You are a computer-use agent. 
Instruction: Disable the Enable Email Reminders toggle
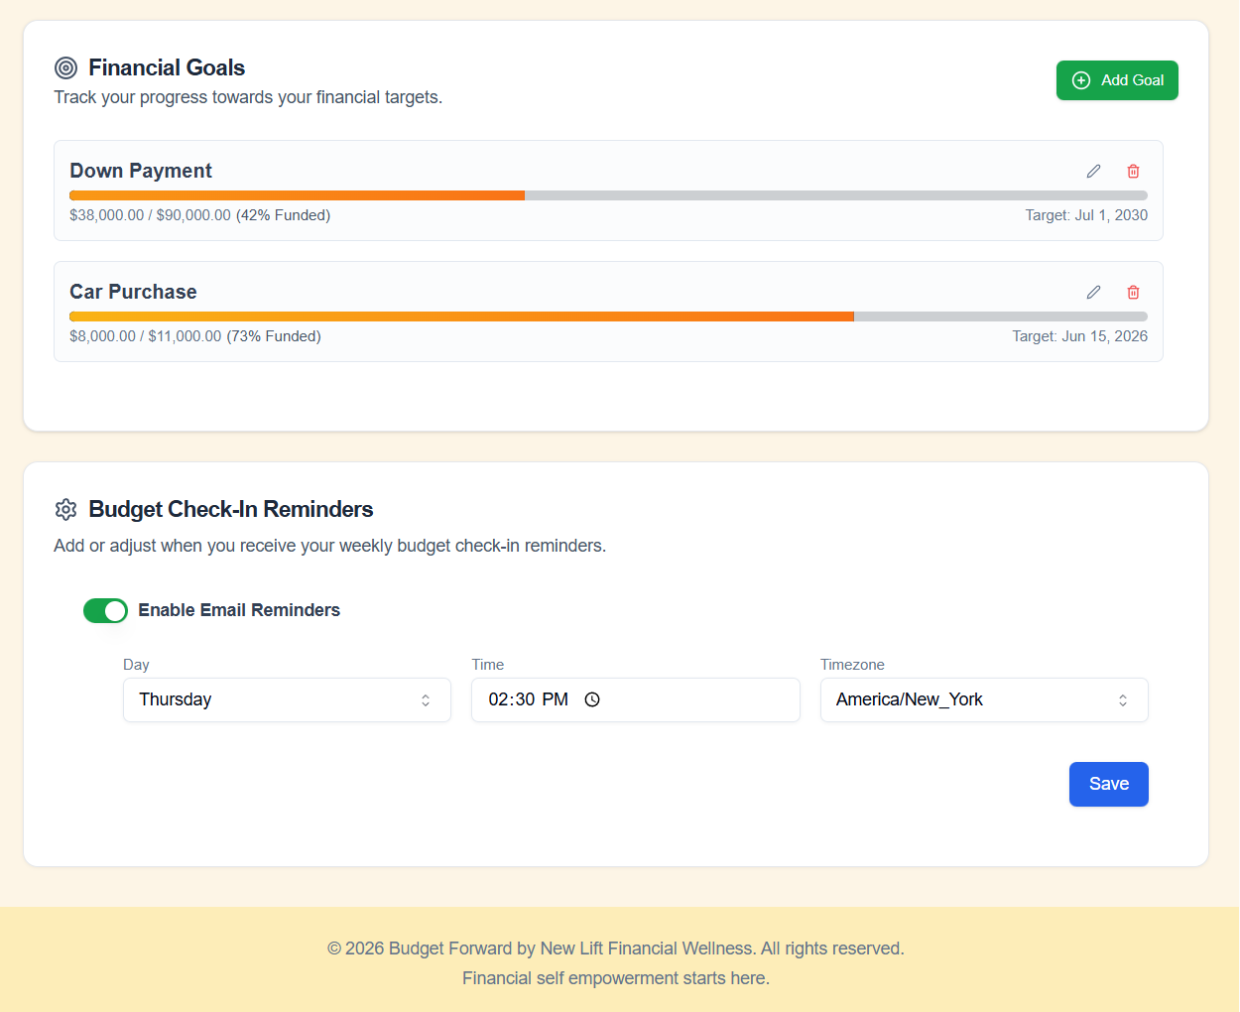coord(105,610)
